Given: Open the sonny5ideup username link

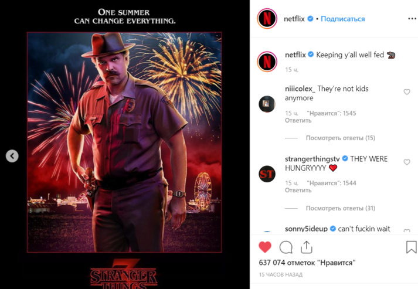Looking at the screenshot, I should coord(306,229).
